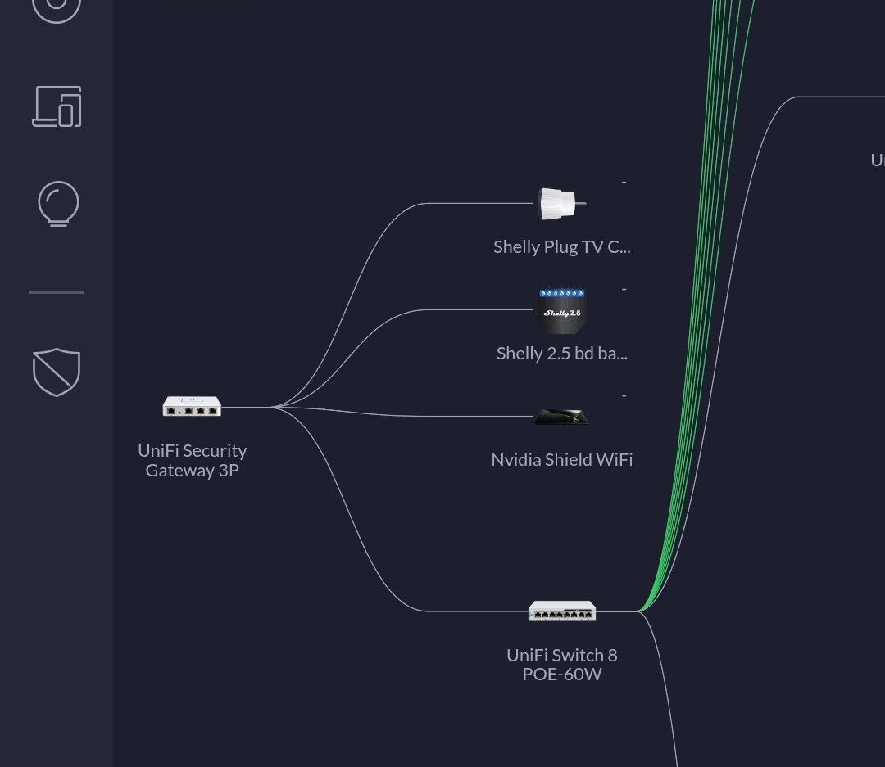Collapse the Nvidia Shield node dash
The height and width of the screenshot is (767, 885).
click(x=624, y=396)
